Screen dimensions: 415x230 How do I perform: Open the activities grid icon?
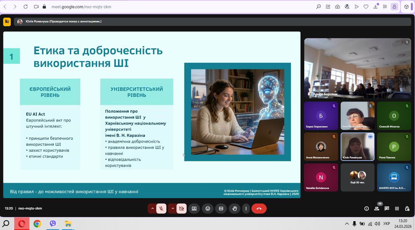397,209
